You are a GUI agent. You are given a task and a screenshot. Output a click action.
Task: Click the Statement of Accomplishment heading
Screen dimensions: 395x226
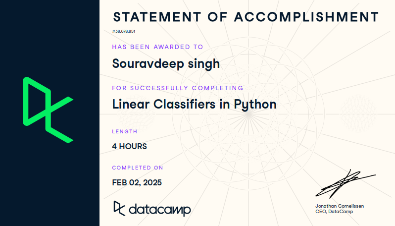pyautogui.click(x=246, y=17)
